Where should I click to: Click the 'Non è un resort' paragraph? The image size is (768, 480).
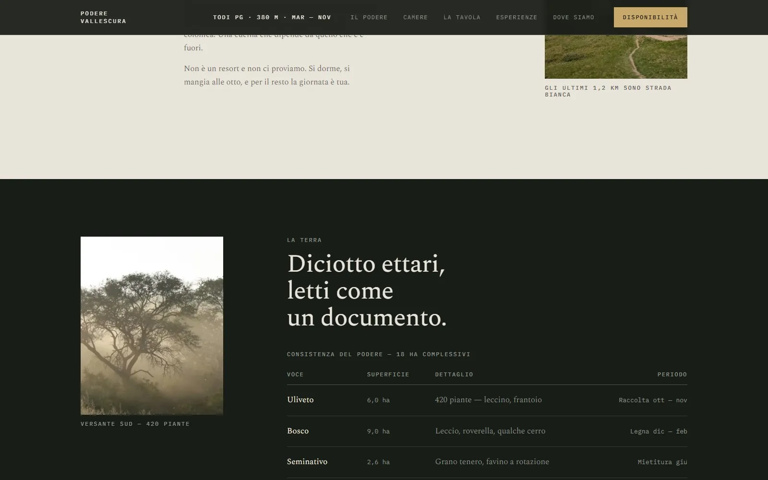click(x=267, y=75)
